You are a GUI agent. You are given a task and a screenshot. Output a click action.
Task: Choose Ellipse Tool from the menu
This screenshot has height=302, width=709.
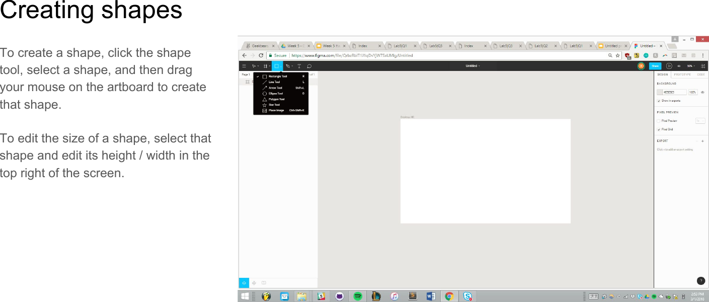pyautogui.click(x=281, y=94)
